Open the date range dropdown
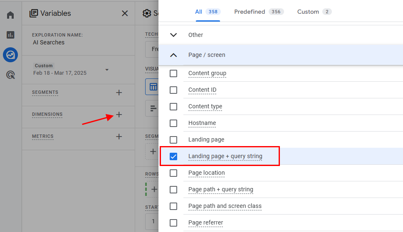This screenshot has height=232, width=403. click(107, 70)
